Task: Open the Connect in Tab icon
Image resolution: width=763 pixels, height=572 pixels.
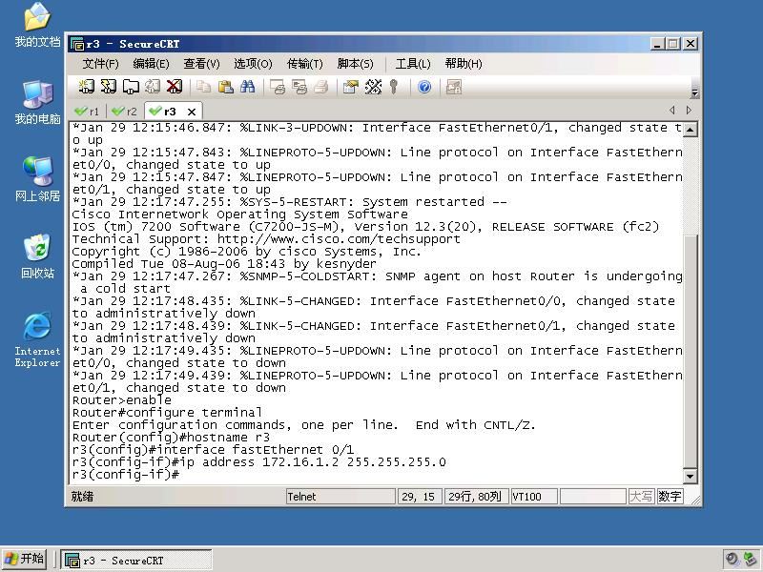Action: (131, 87)
